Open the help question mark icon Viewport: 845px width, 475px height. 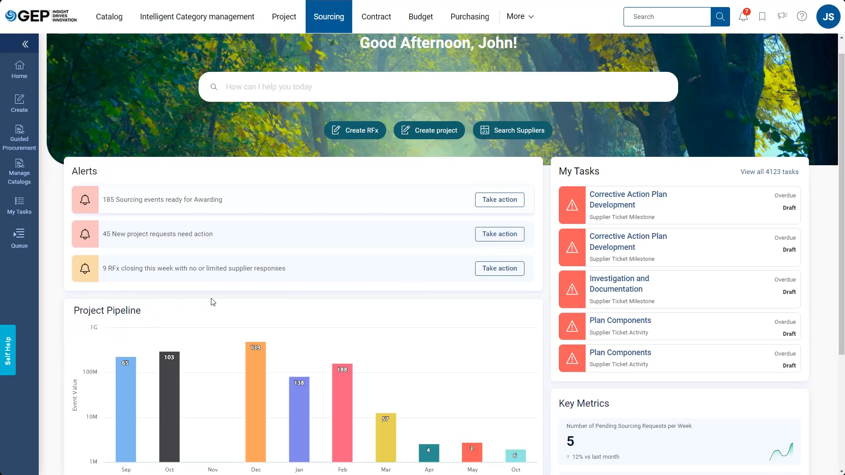coord(802,16)
